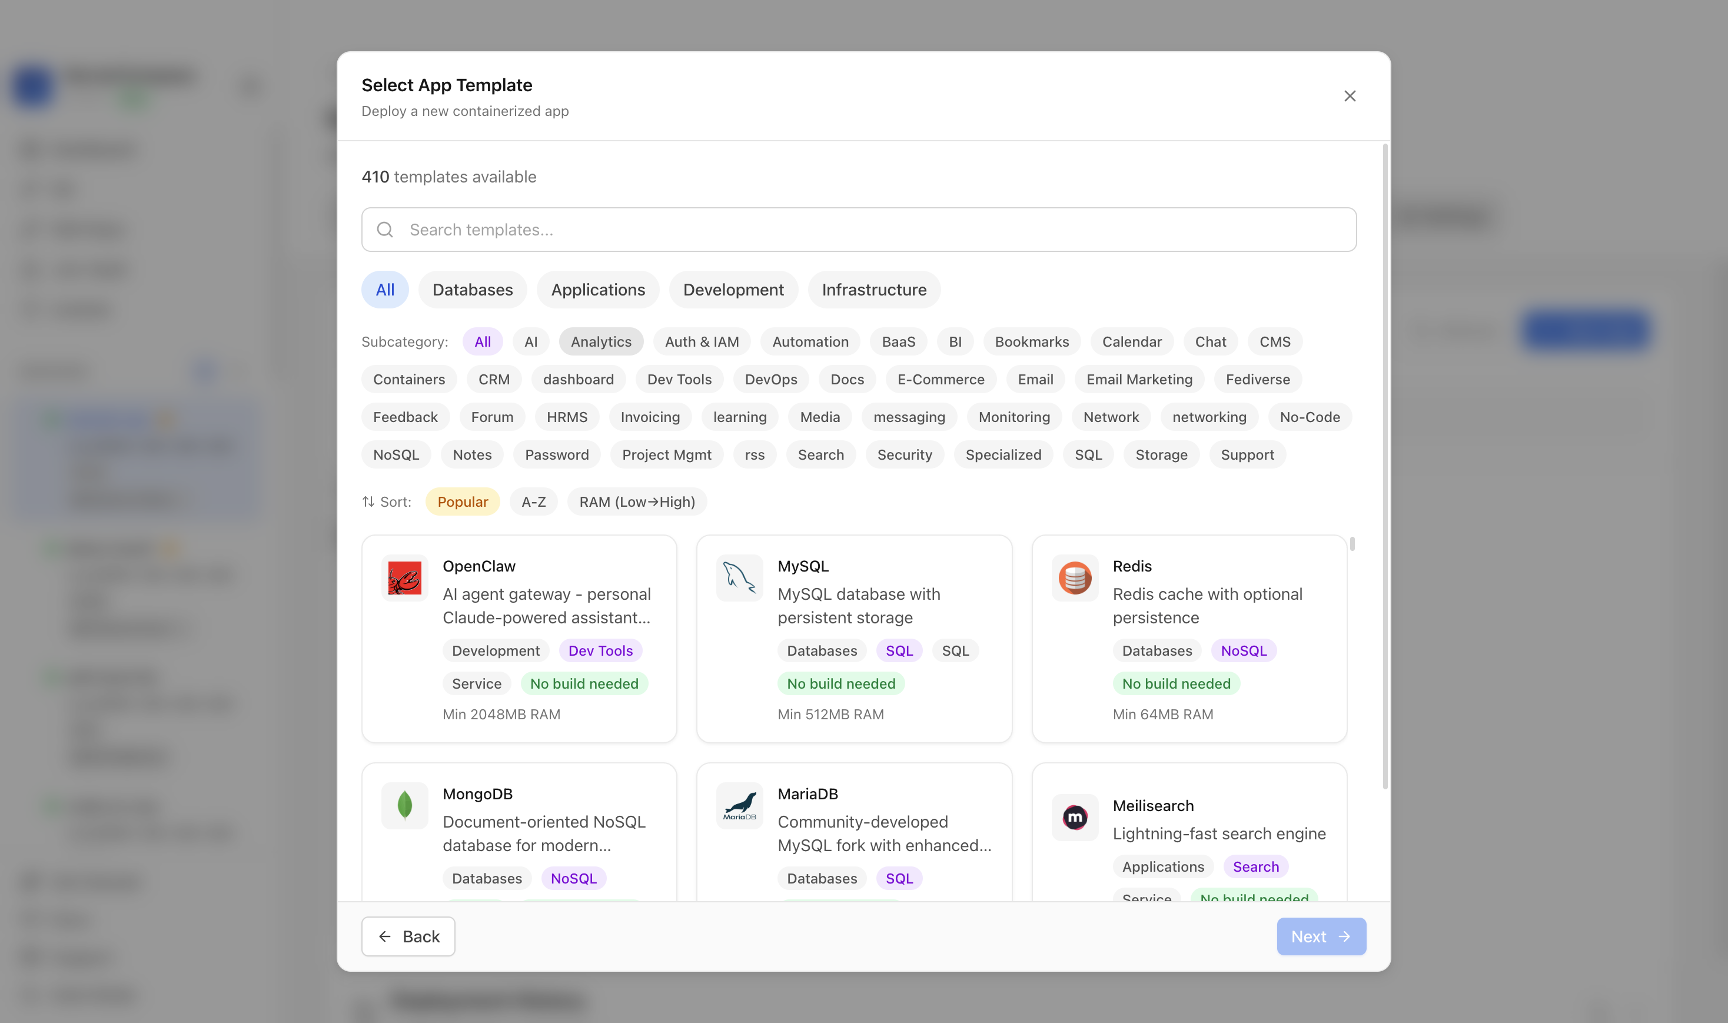Click the MySQL dolphin icon
Image resolution: width=1728 pixels, height=1023 pixels.
(740, 577)
